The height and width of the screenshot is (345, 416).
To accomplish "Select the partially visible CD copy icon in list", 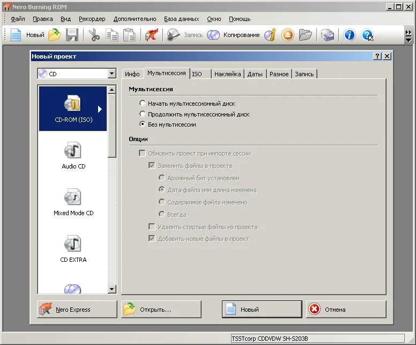I will coord(72,289).
